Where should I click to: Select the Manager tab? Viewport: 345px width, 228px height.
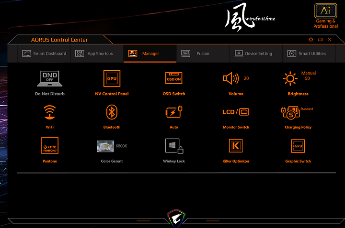tap(150, 54)
